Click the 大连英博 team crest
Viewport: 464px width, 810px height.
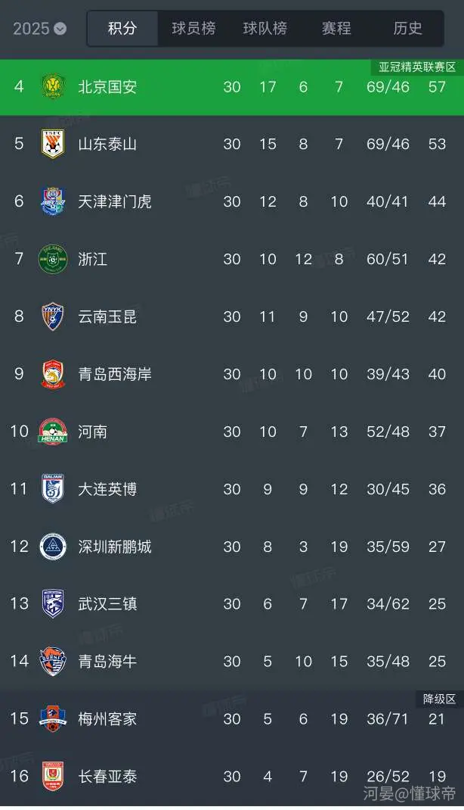coord(53,489)
